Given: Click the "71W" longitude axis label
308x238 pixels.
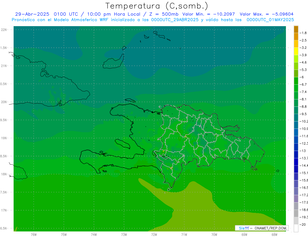Looking at the screenshot, I should (184, 234).
